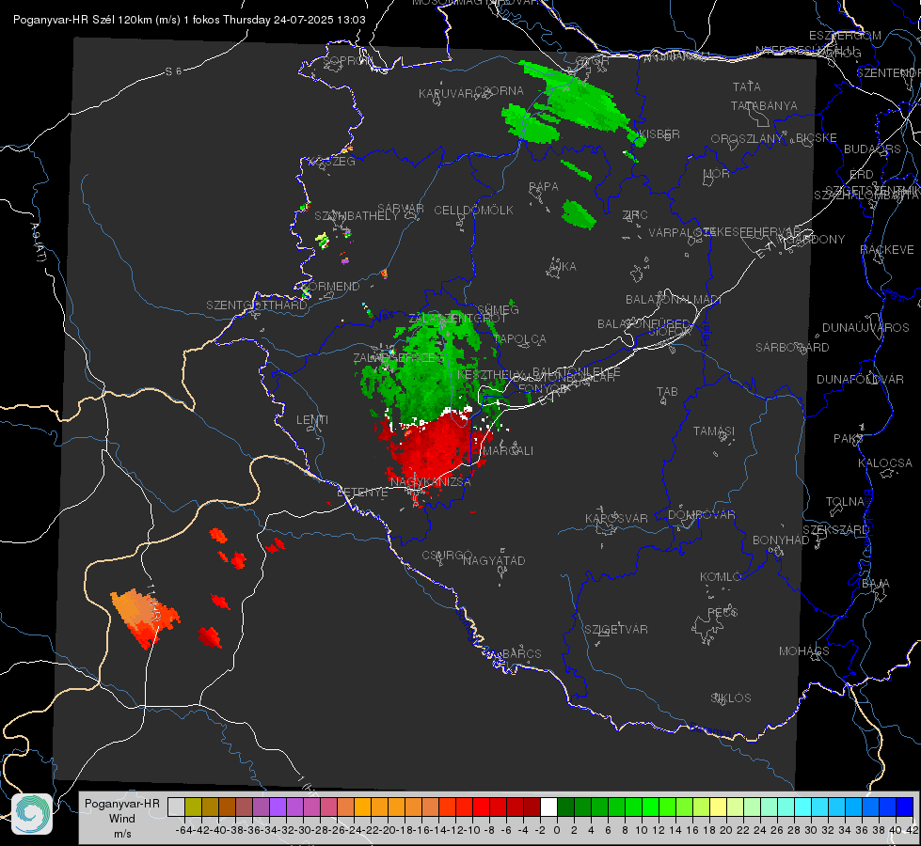Click the SZENTGOTTHARD label
This screenshot has width=921, height=846.
(257, 305)
